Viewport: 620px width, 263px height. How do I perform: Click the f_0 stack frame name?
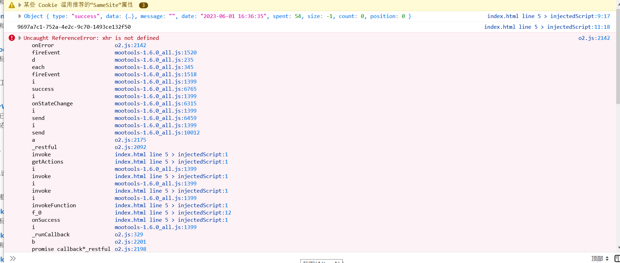pyautogui.click(x=37, y=213)
